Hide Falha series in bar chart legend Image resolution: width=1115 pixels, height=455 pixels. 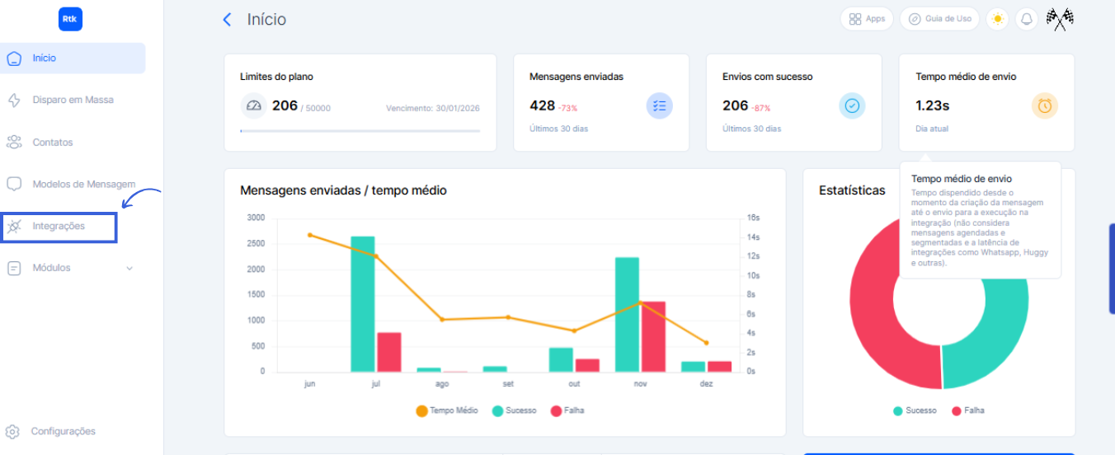pyautogui.click(x=567, y=410)
